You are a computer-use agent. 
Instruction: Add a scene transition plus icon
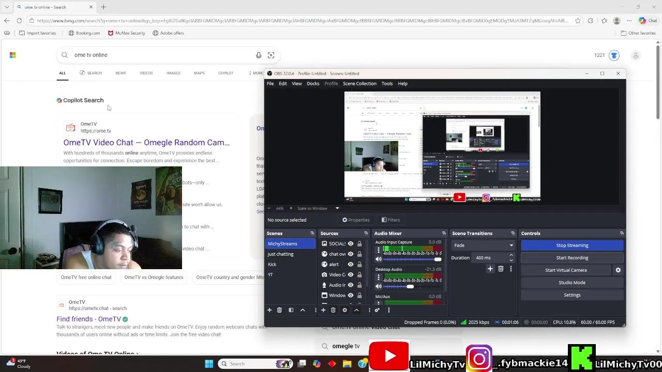(490, 269)
